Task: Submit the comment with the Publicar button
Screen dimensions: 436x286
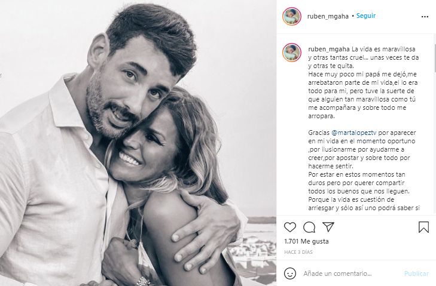Action: (416, 273)
